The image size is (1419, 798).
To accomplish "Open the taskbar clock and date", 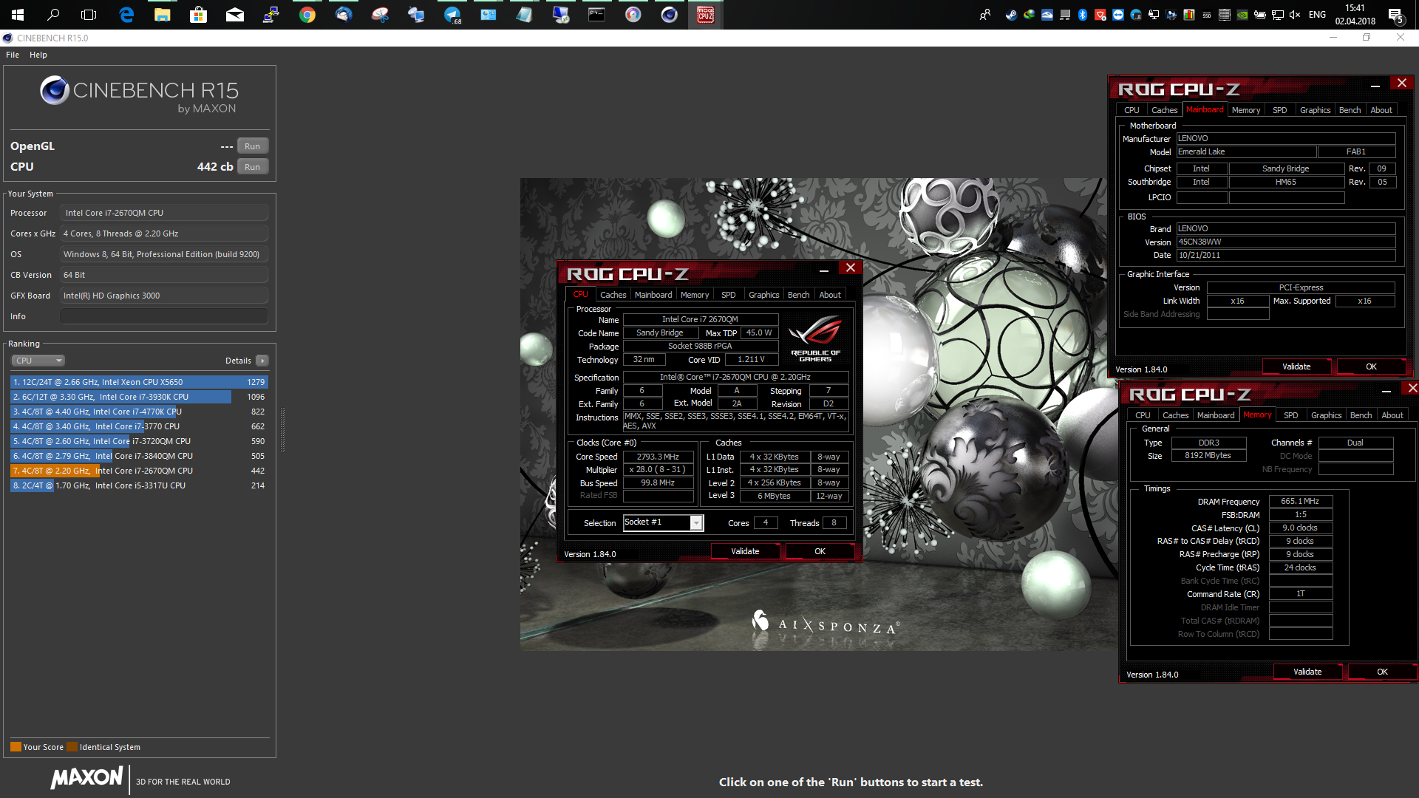I will 1355,15.
